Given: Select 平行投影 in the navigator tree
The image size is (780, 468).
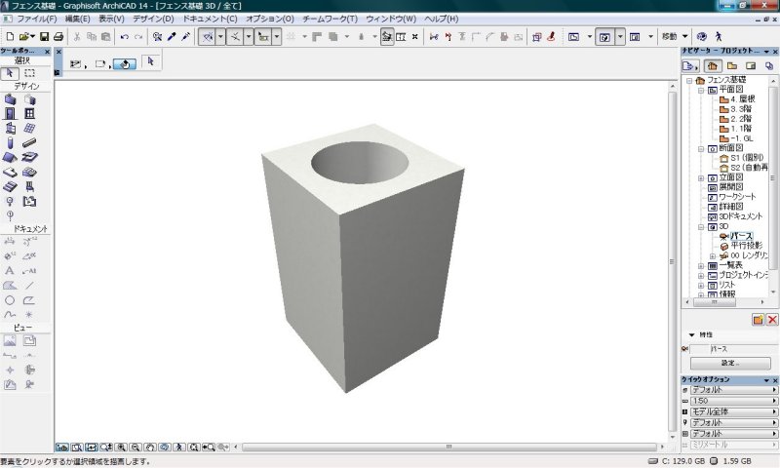Looking at the screenshot, I should [x=746, y=245].
